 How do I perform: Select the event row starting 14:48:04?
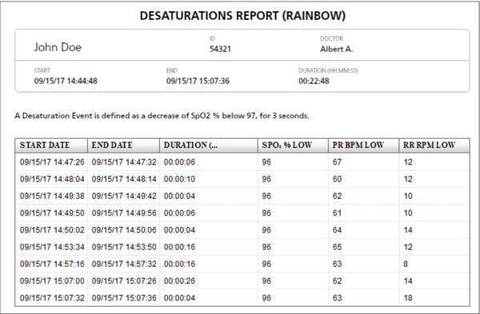pos(242,179)
